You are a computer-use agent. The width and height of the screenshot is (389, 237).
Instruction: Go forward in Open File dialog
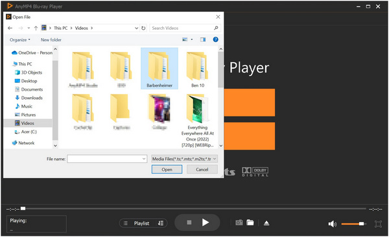tap(21, 28)
